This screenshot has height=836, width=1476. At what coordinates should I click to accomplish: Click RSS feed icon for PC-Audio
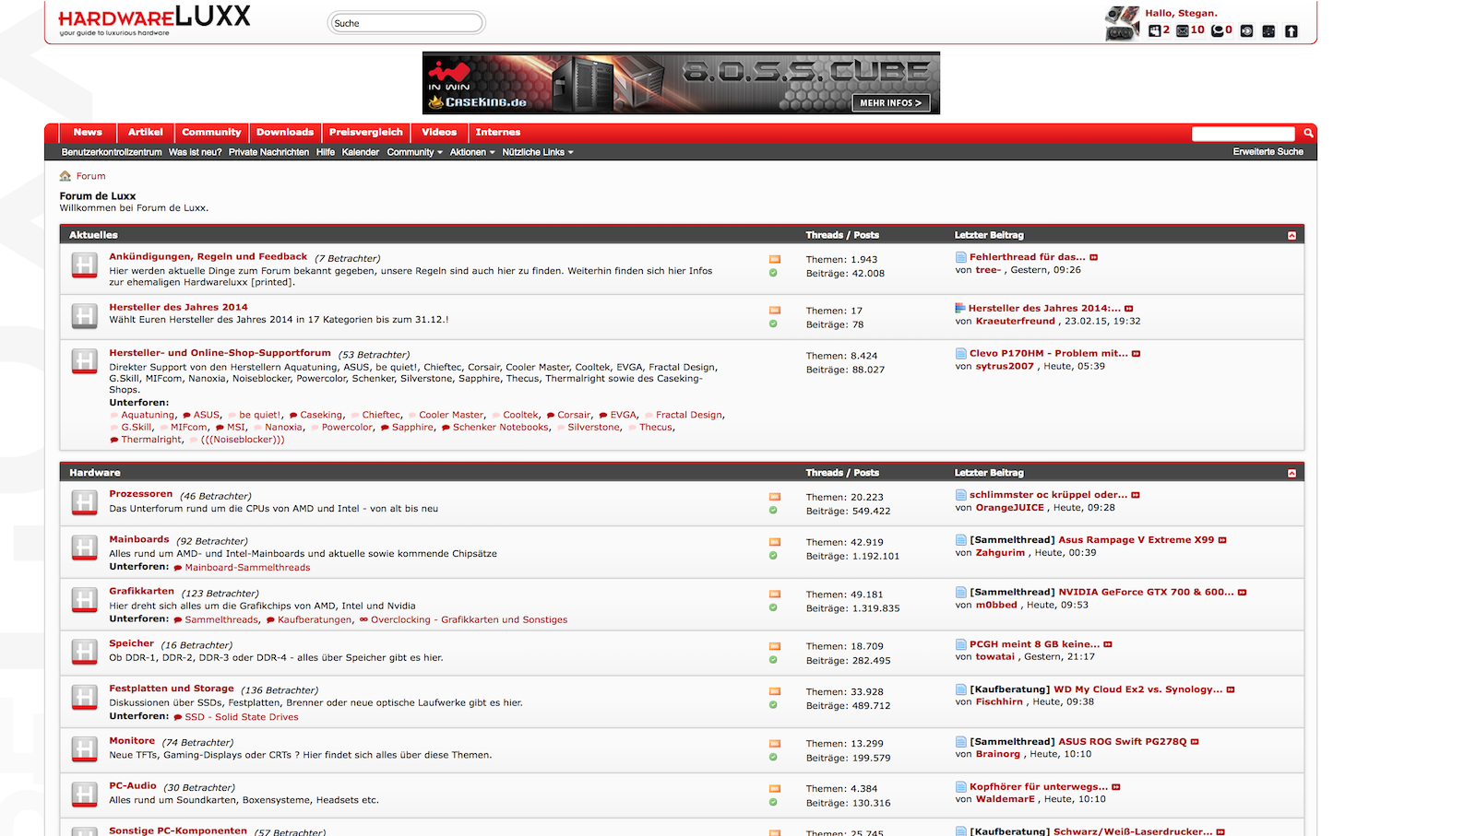pos(774,788)
